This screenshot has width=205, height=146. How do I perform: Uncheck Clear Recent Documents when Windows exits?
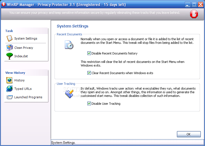tap(89, 73)
